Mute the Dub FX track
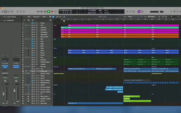This screenshot has width=181, height=113. 32,101
